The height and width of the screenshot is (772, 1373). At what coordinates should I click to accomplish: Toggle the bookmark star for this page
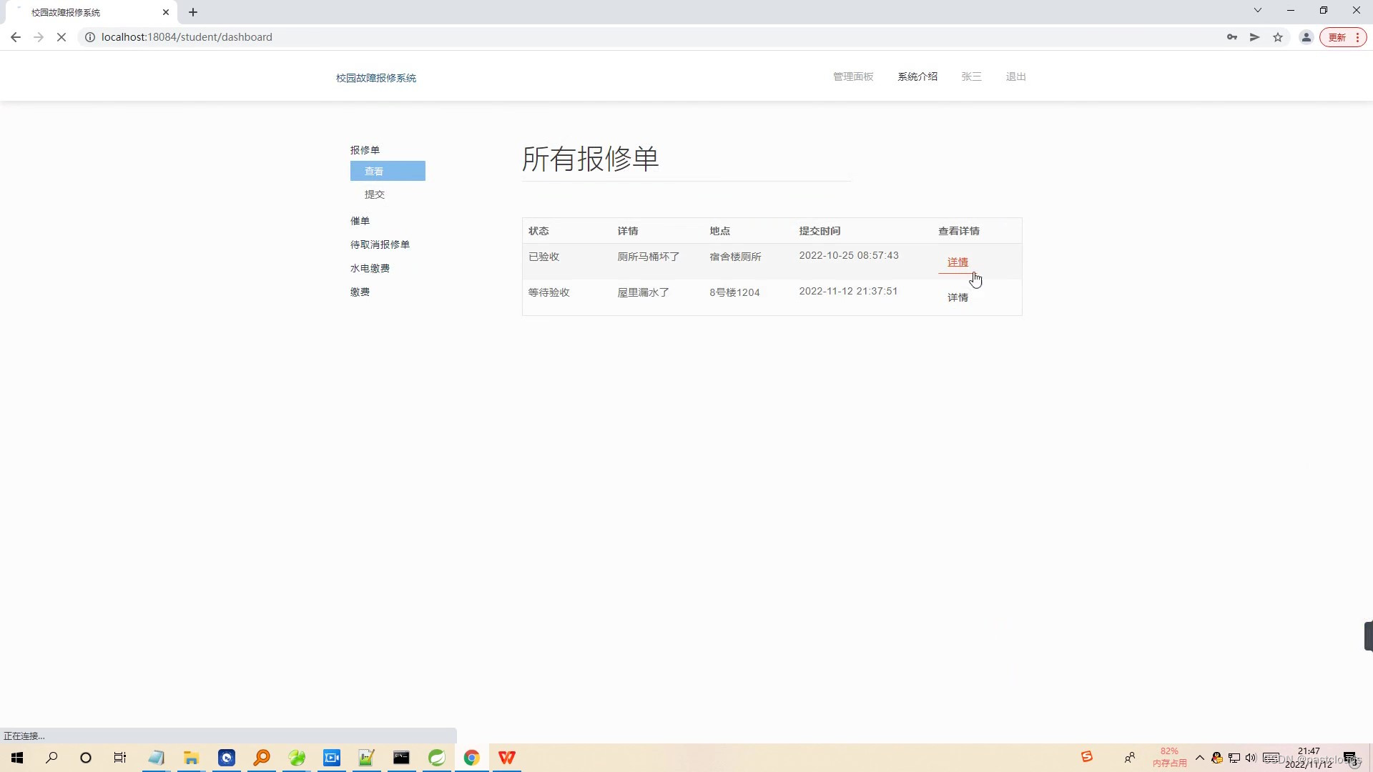1278,36
